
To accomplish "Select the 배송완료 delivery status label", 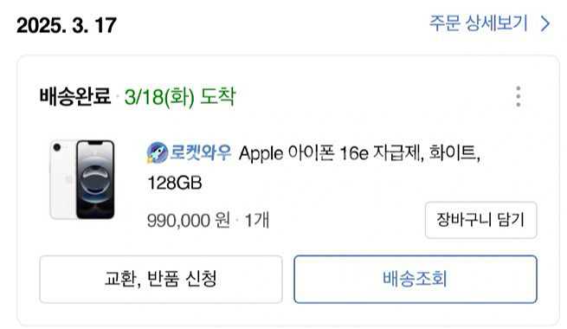I will click(75, 96).
